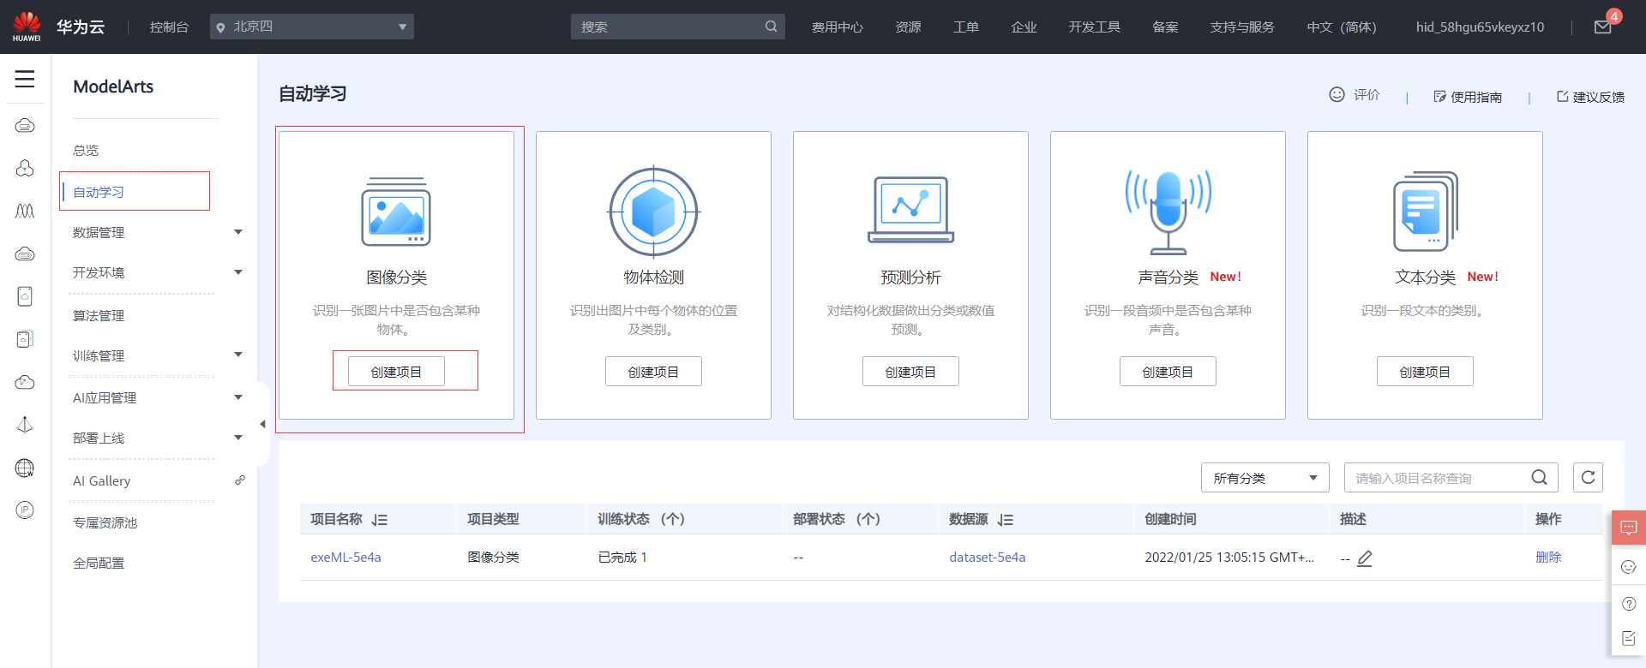Open 开发工具 in top navigation
1646x668 pixels.
pos(1094,27)
